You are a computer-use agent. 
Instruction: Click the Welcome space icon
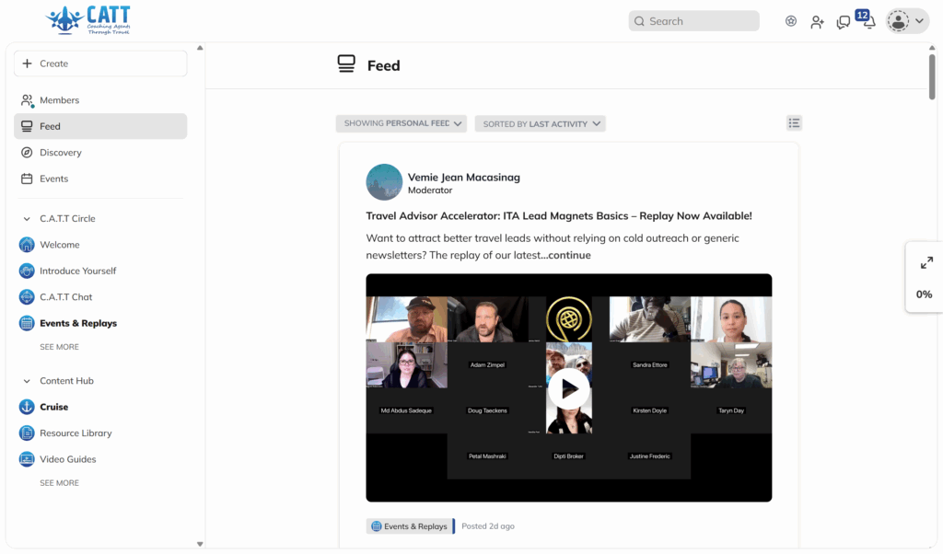point(27,245)
